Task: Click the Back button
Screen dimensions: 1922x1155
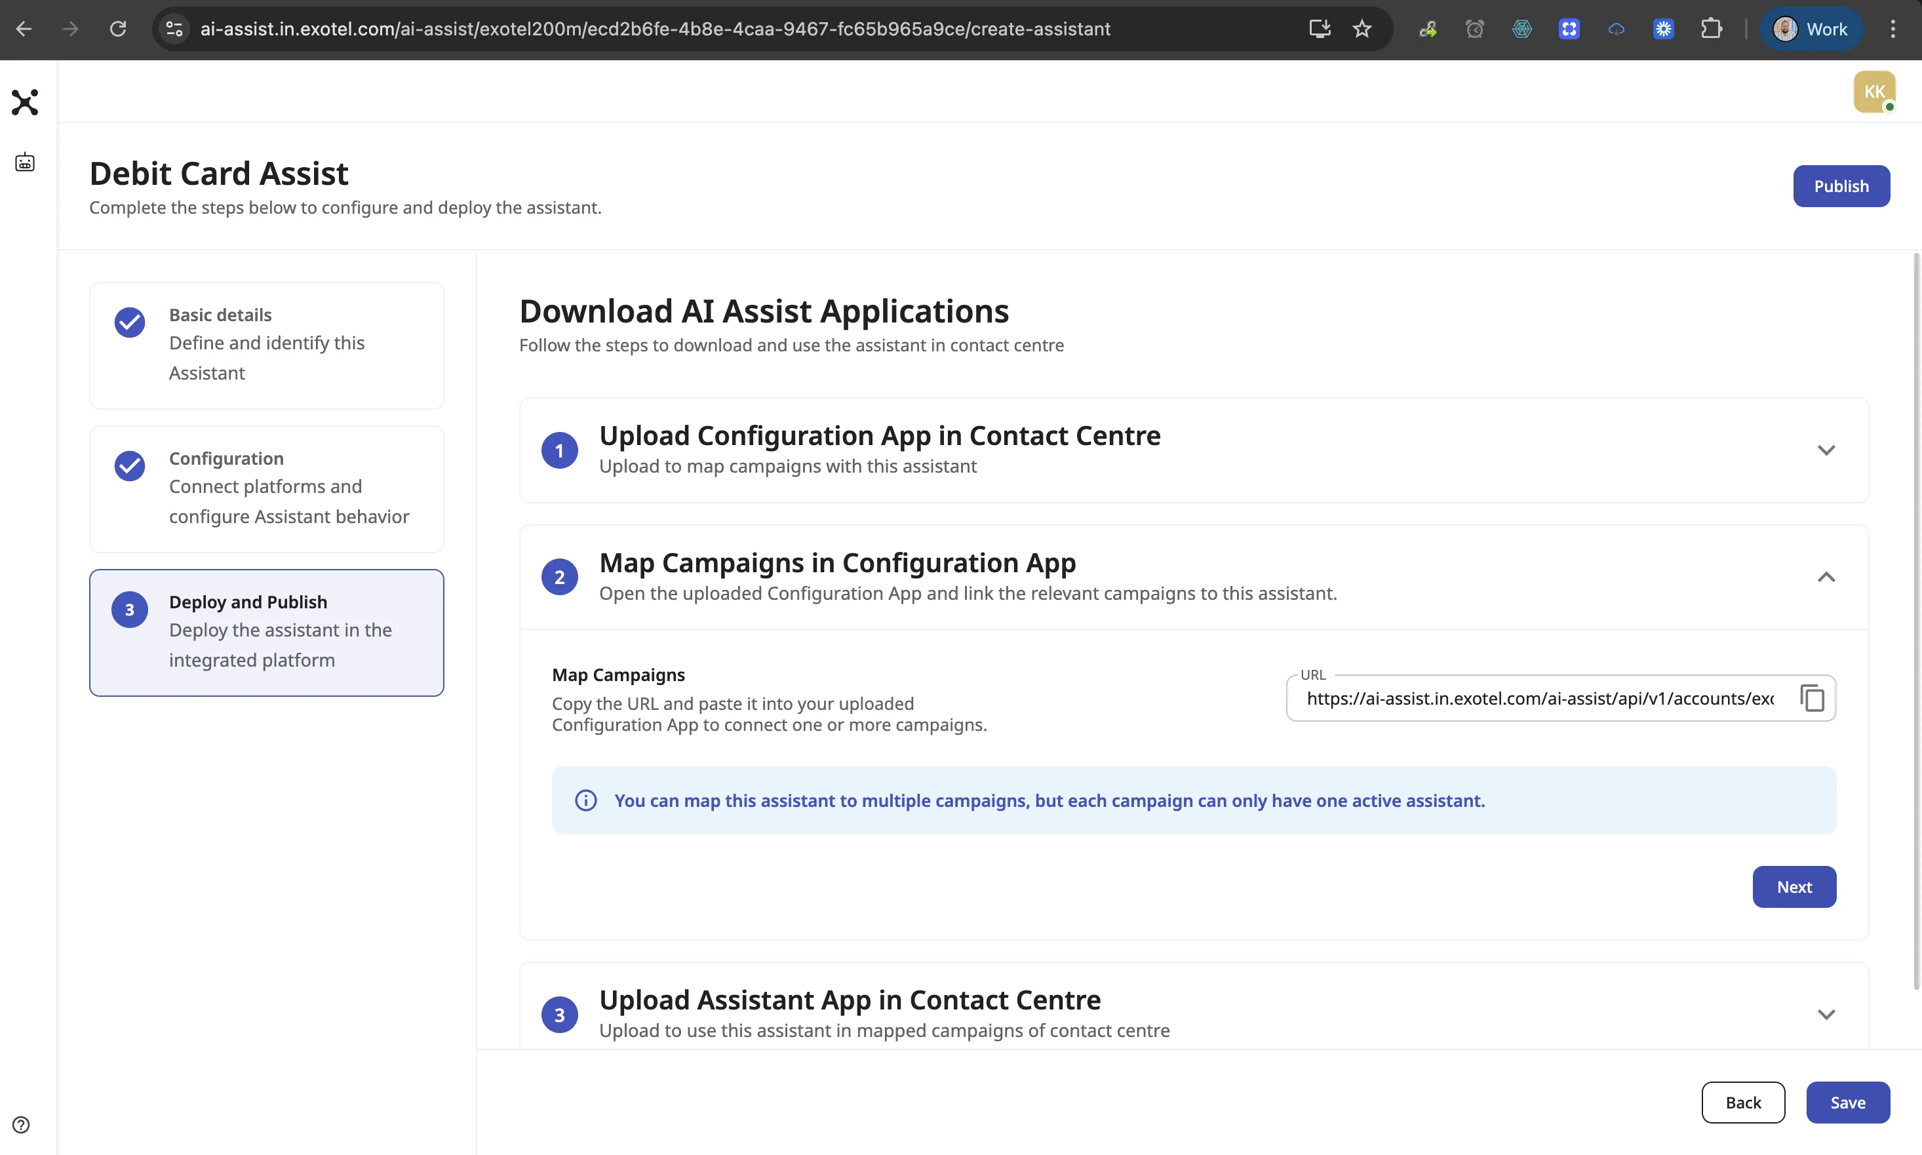Action: [1742, 1102]
